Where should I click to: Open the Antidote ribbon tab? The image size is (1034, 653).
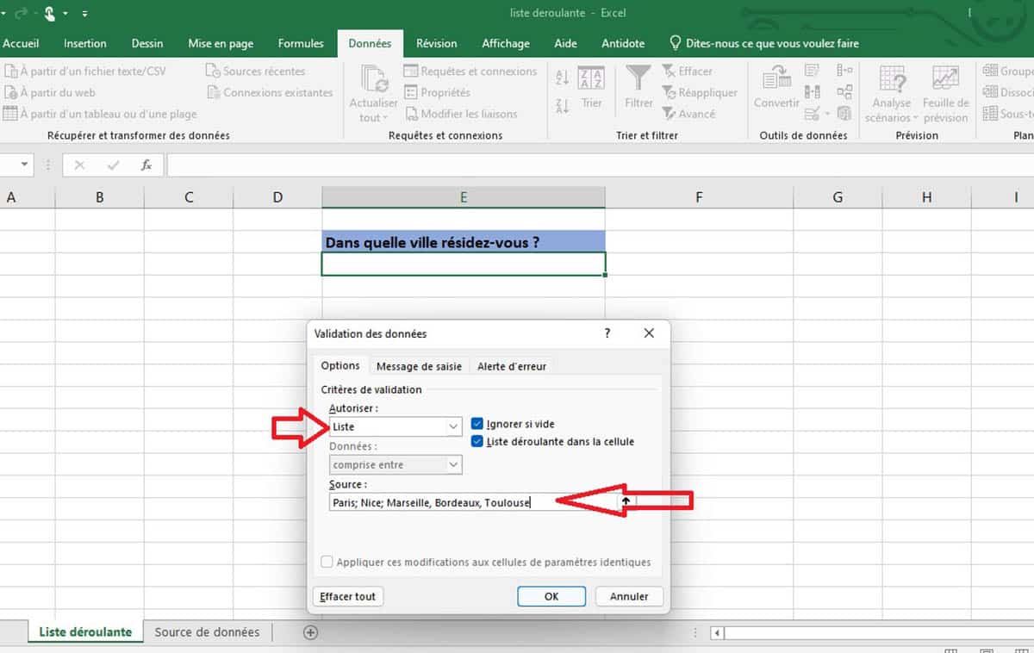point(623,43)
